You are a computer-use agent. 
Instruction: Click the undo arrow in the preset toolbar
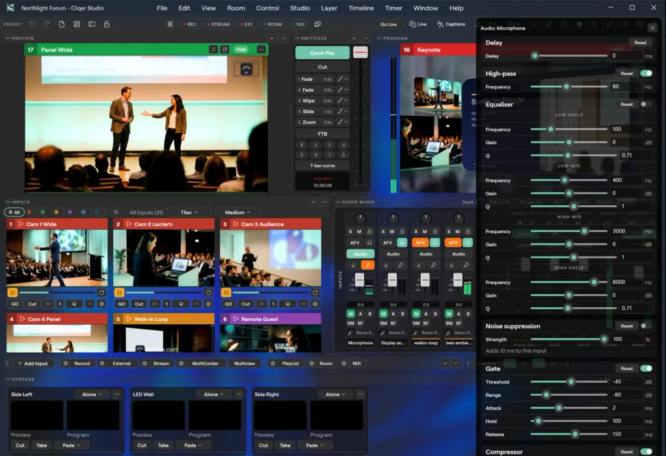[x=32, y=24]
